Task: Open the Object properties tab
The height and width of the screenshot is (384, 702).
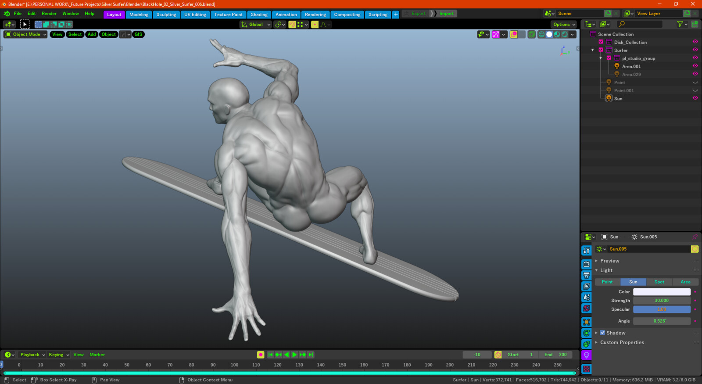Action: (587, 322)
